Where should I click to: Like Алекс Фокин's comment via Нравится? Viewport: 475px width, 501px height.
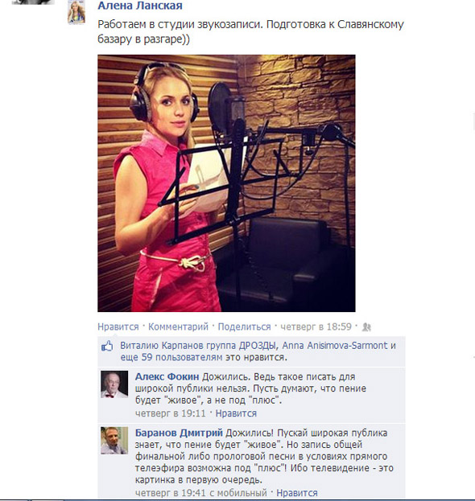pos(236,413)
